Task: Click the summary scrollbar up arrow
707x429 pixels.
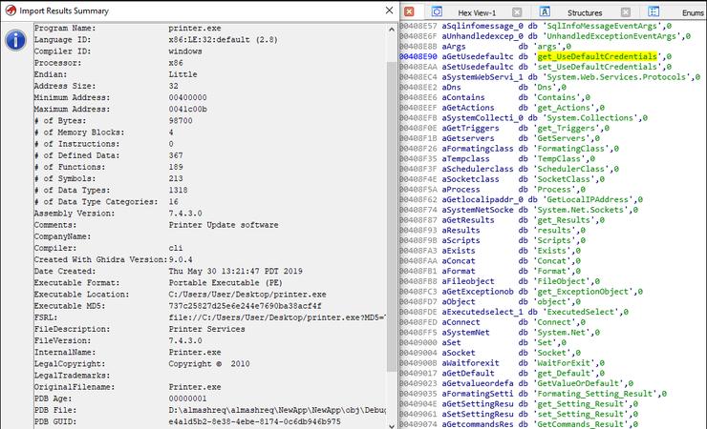Action: pos(392,30)
